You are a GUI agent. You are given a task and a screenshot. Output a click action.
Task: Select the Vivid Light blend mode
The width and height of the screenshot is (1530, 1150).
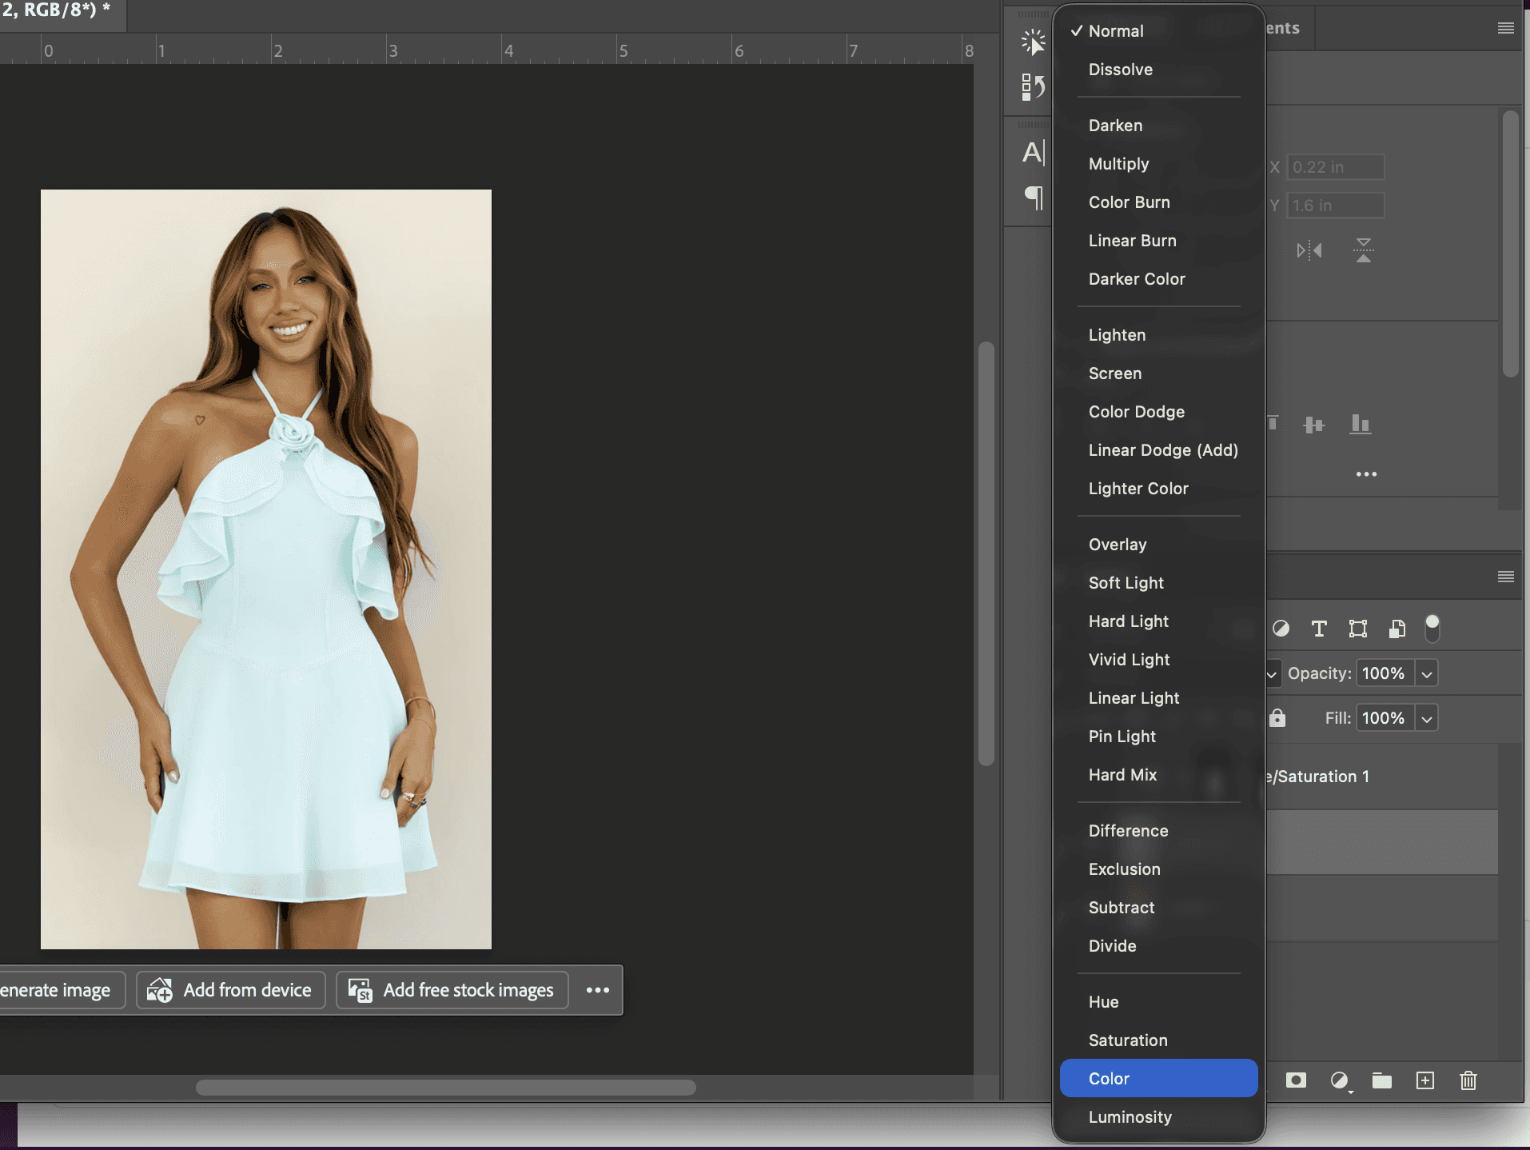1158,659
